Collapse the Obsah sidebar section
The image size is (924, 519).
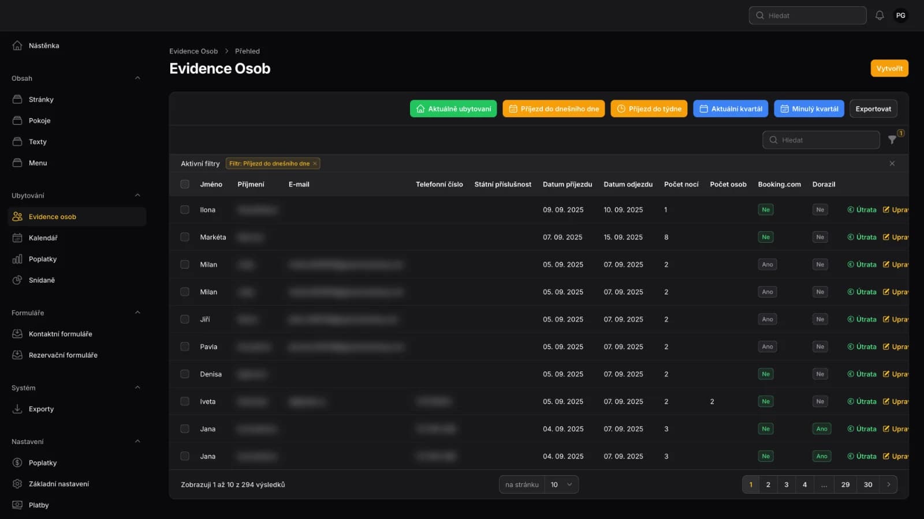click(x=137, y=78)
